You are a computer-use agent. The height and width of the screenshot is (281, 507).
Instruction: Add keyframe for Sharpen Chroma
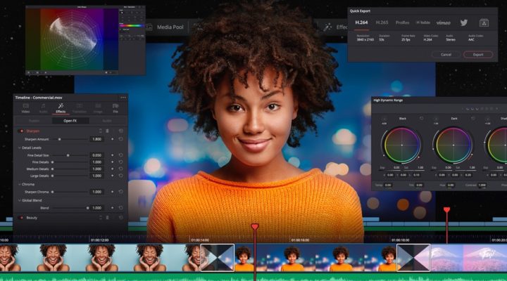point(112,192)
